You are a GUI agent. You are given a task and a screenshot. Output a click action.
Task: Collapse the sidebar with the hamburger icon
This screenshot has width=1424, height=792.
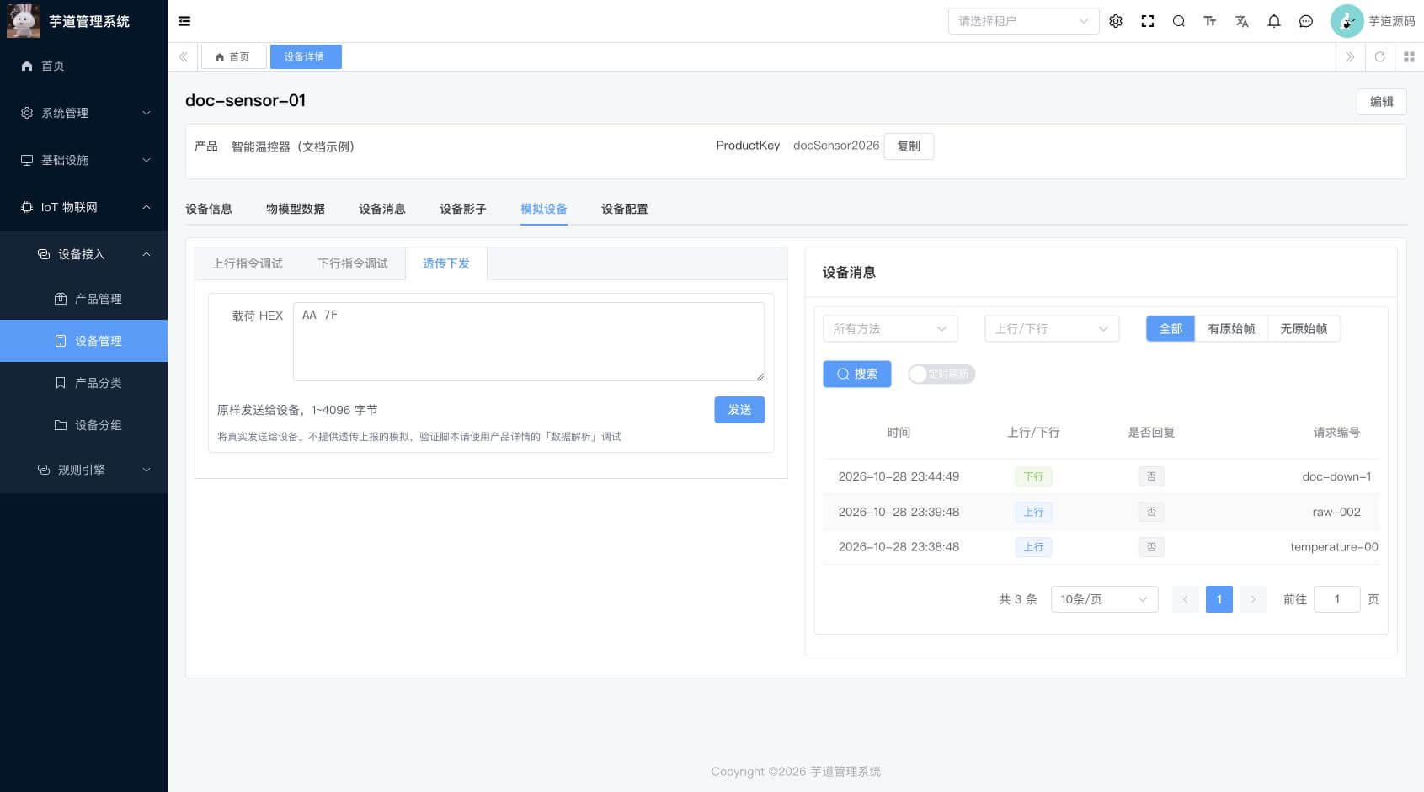click(184, 21)
